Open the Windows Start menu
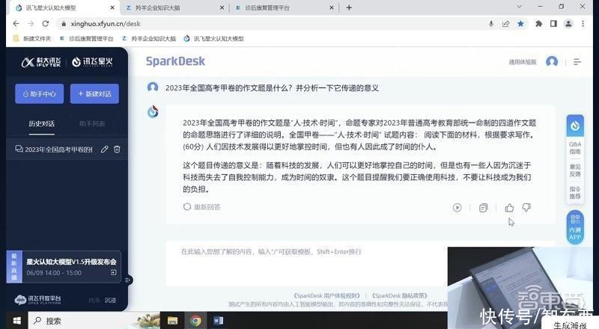Image resolution: width=599 pixels, height=329 pixels. click(17, 321)
